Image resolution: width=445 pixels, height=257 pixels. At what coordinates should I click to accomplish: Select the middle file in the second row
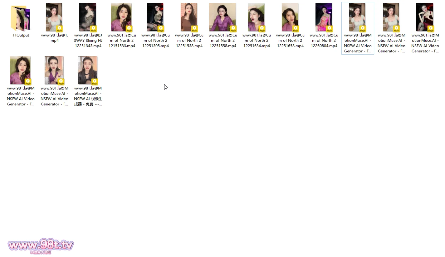[x=54, y=70]
